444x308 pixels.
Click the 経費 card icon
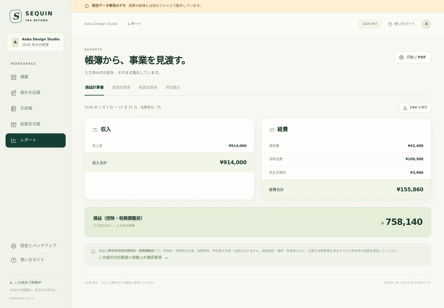pyautogui.click(x=272, y=130)
